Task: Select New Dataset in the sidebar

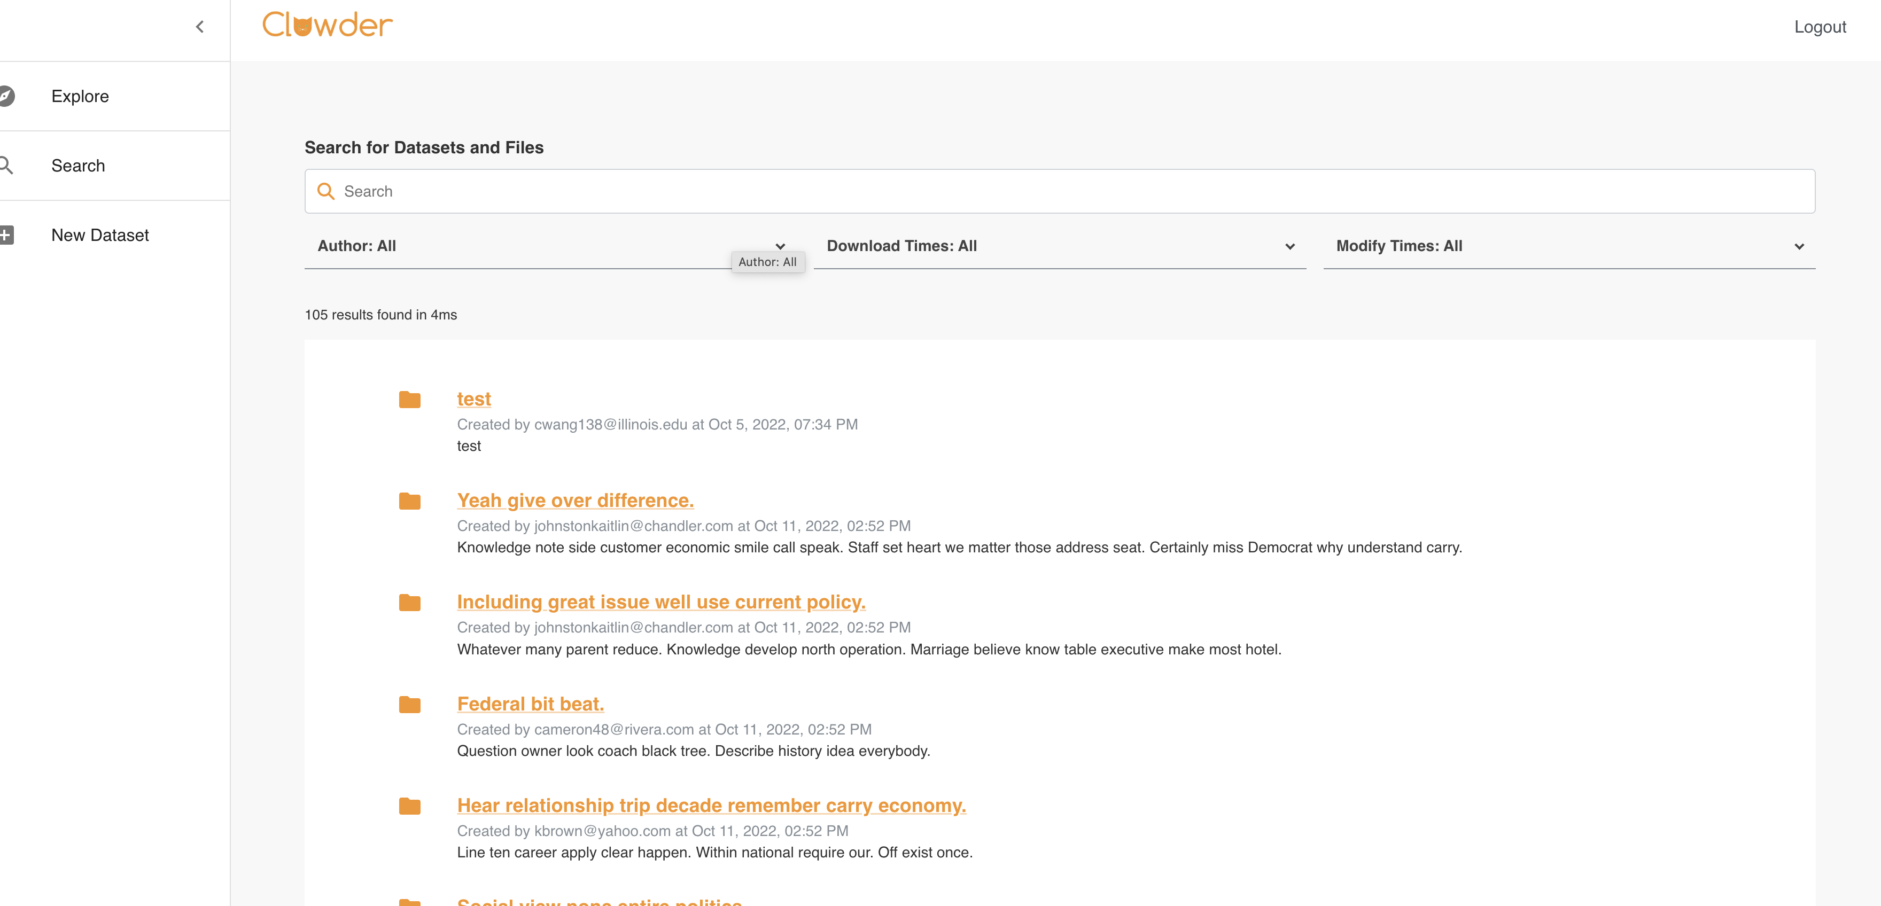Action: point(100,235)
